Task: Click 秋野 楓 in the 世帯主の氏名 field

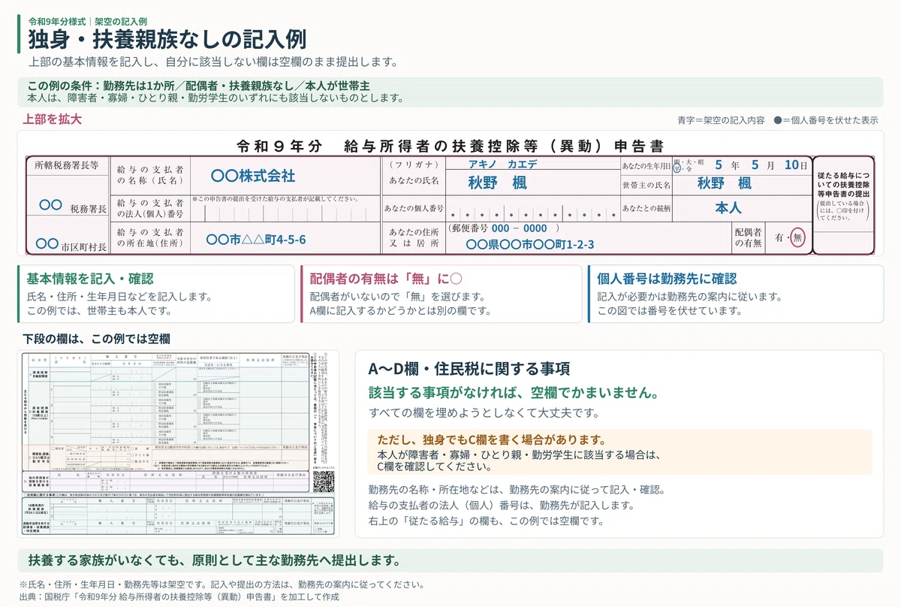Action: [724, 183]
